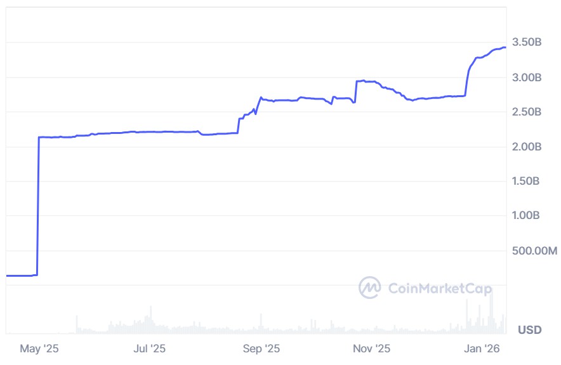
Task: Click the 3.00B y-axis value
Action: (527, 77)
